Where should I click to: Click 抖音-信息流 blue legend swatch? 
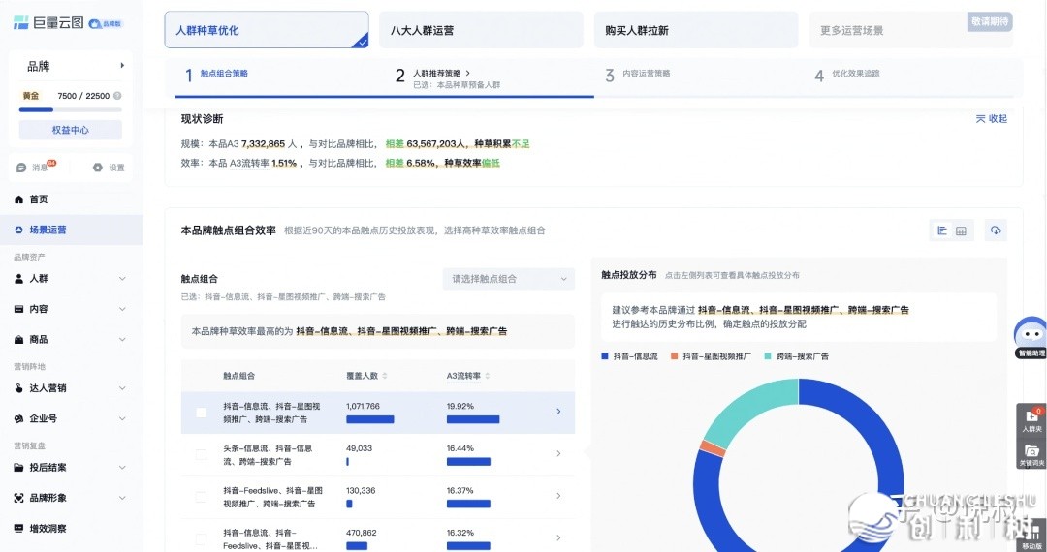(x=605, y=356)
